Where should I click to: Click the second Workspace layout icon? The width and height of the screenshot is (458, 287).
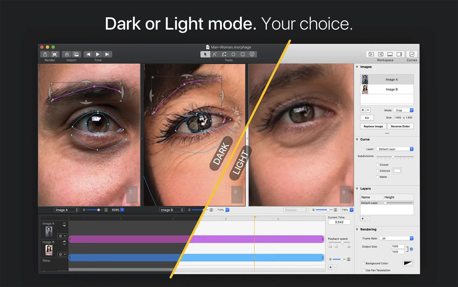tap(381, 54)
